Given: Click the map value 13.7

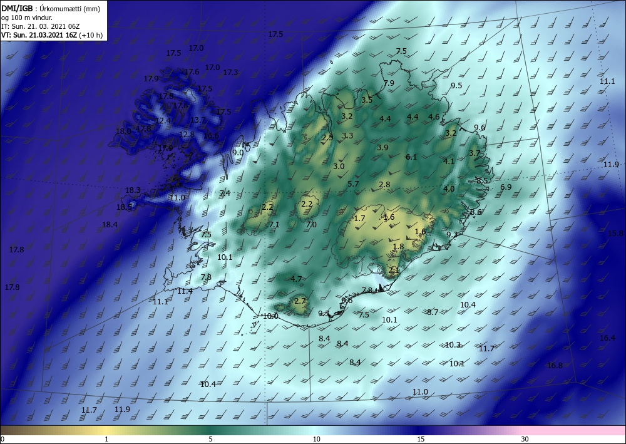Looking at the screenshot, I should pyautogui.click(x=198, y=120).
